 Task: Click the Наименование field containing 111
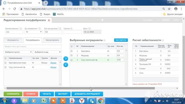[14, 32]
